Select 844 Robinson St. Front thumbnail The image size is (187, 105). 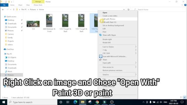(x=49, y=20)
